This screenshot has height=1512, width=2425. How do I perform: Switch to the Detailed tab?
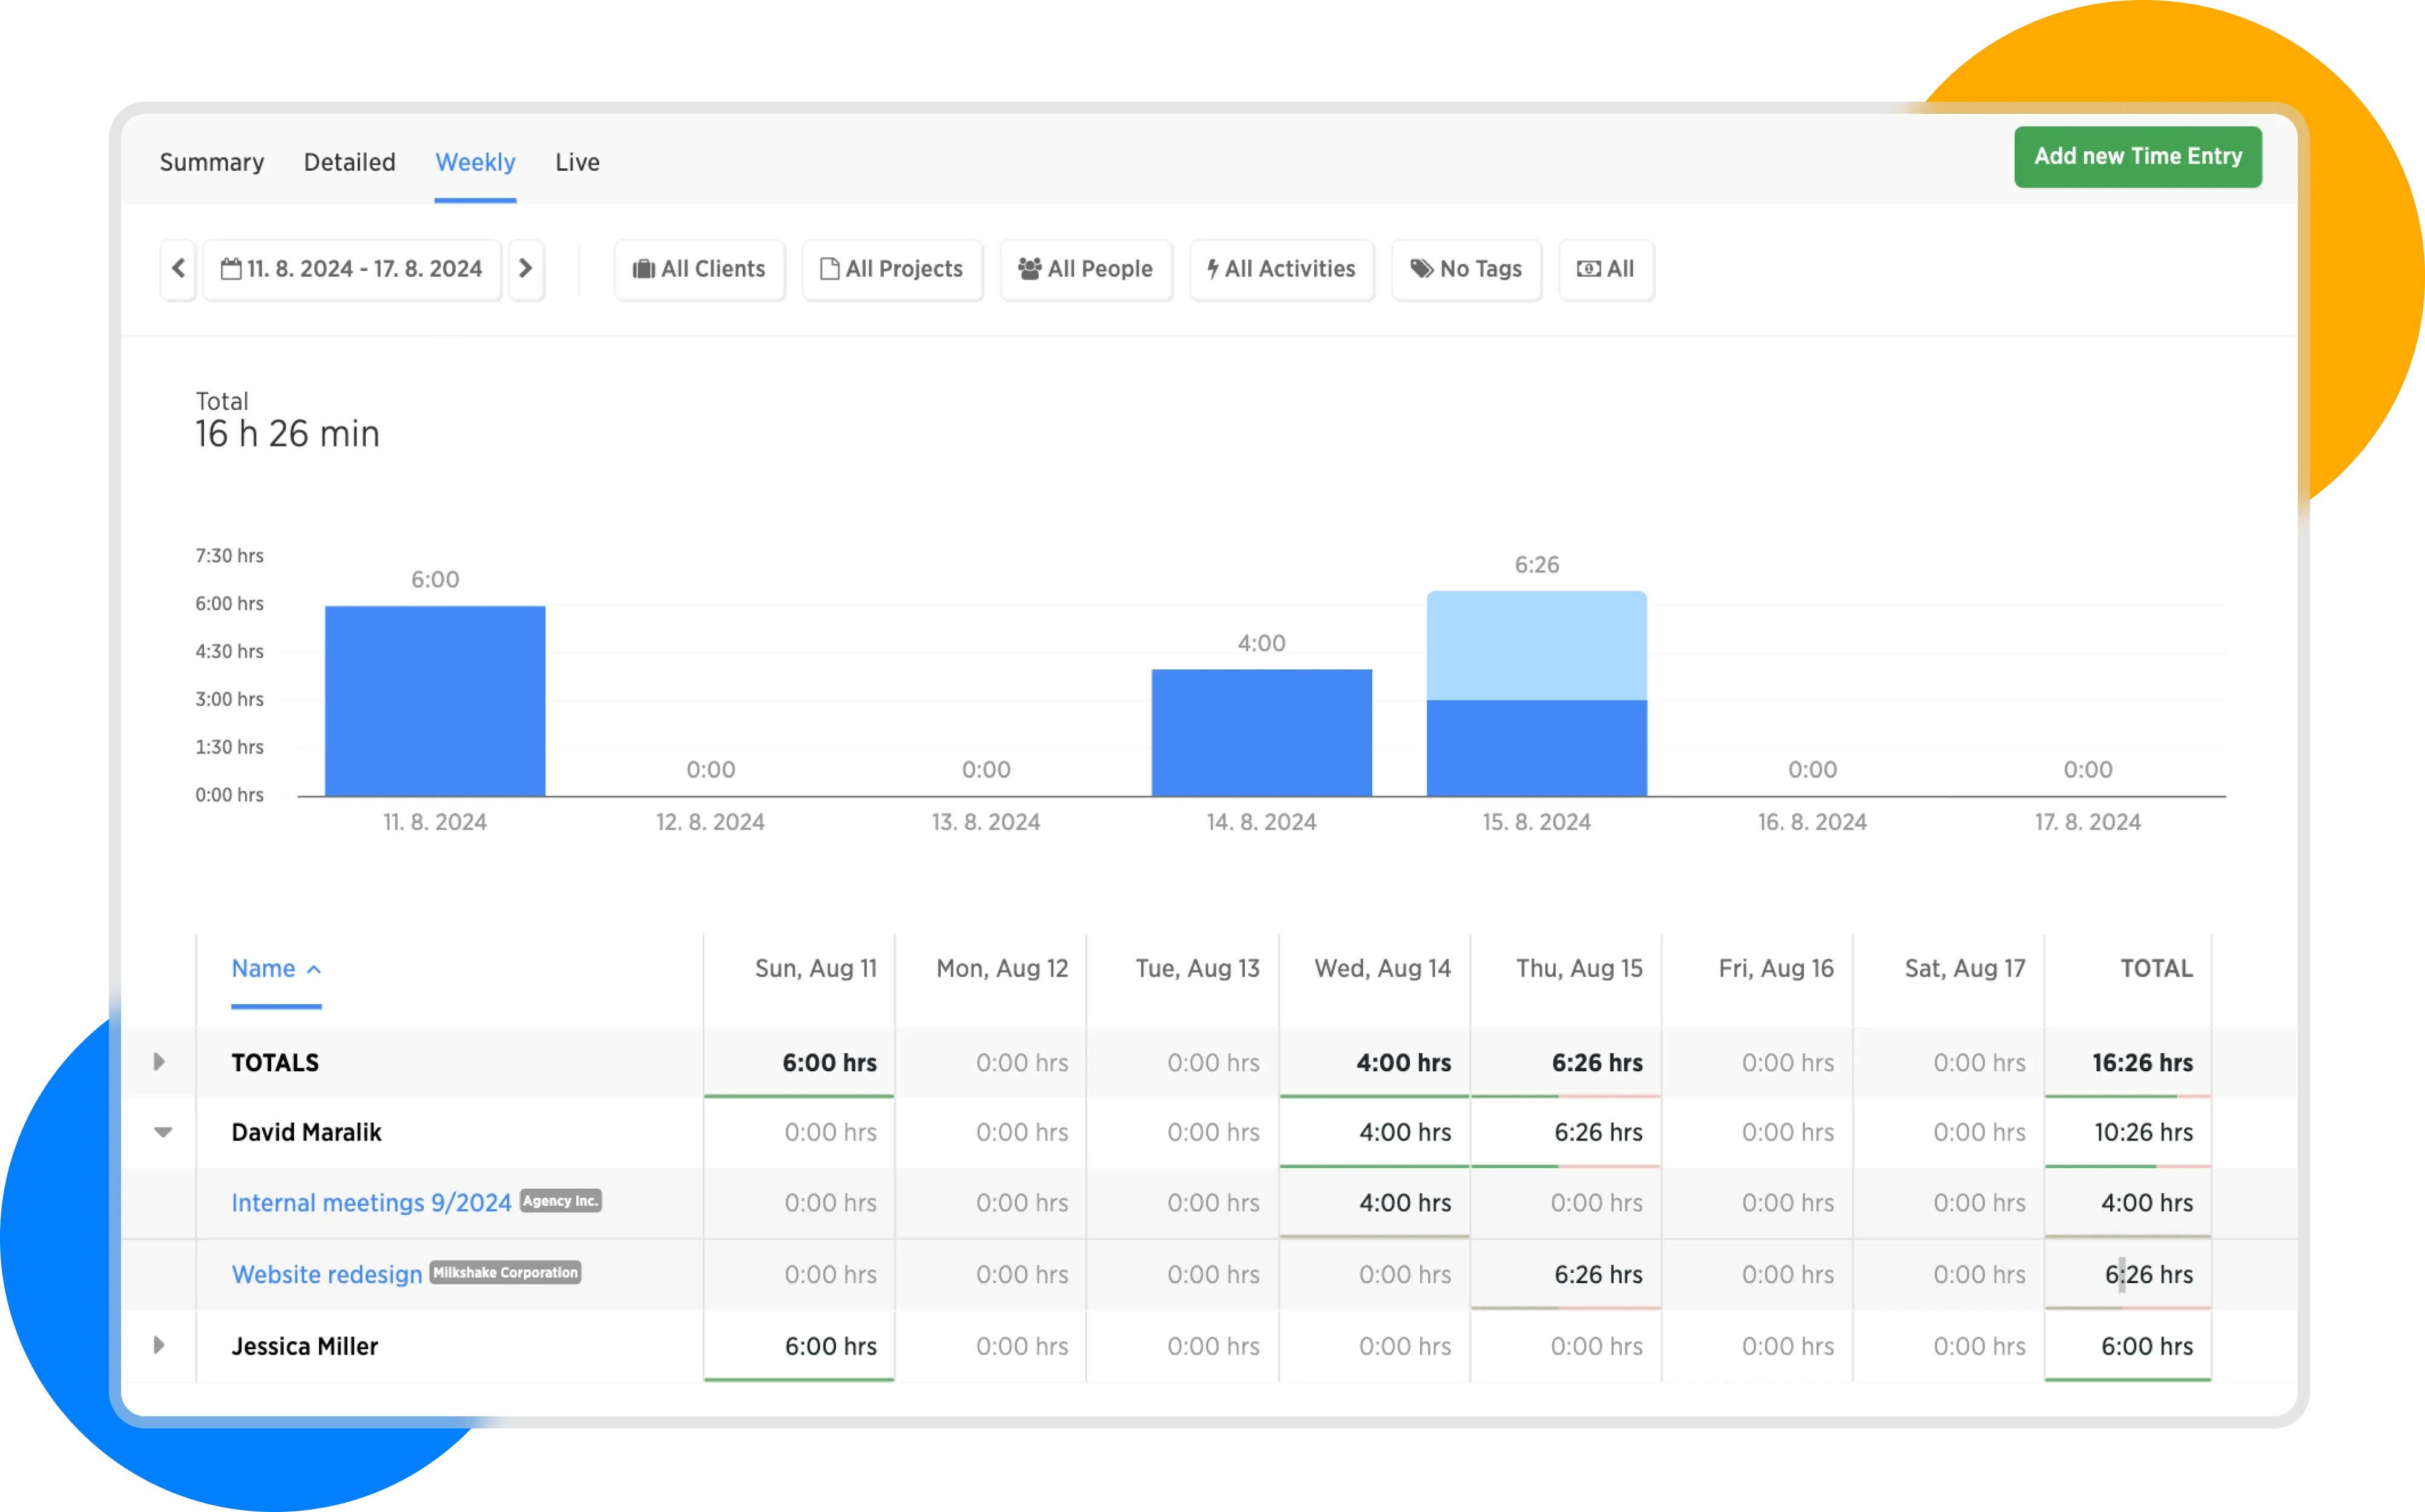coord(349,162)
